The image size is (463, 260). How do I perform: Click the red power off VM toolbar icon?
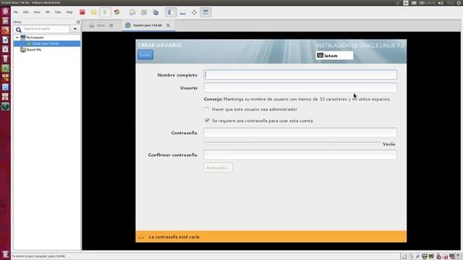[82, 12]
